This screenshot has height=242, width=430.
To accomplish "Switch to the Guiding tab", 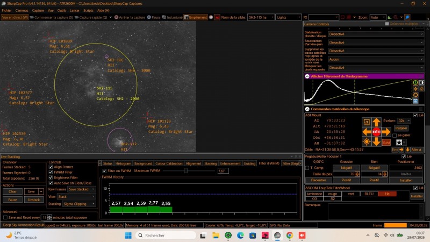I will (x=249, y=163).
